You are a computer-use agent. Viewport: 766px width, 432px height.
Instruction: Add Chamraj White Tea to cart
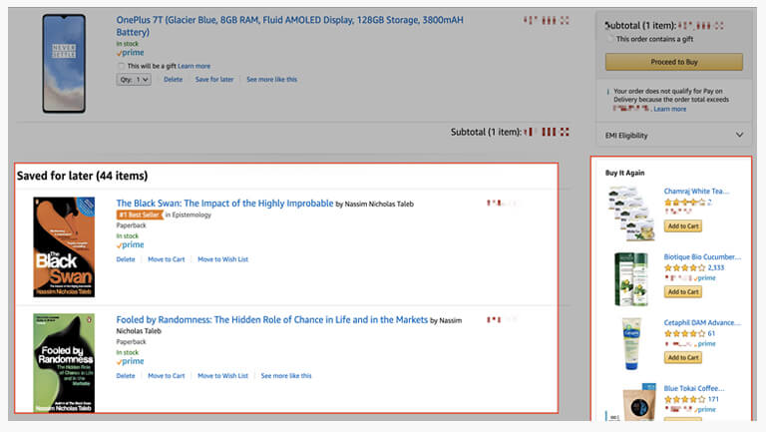coord(683,226)
